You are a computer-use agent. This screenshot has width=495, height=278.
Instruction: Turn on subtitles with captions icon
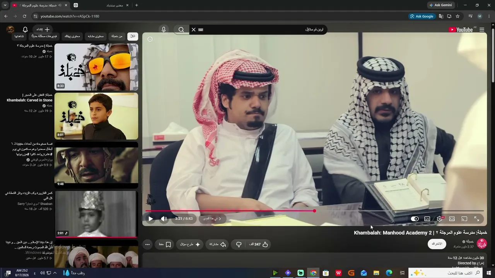(427, 219)
